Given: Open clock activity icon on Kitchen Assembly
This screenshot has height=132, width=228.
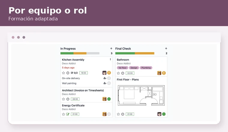Looking at the screenshot, I should click(68, 73).
